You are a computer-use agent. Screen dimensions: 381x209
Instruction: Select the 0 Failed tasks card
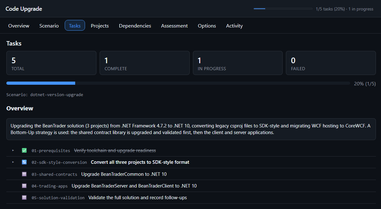[331, 63]
